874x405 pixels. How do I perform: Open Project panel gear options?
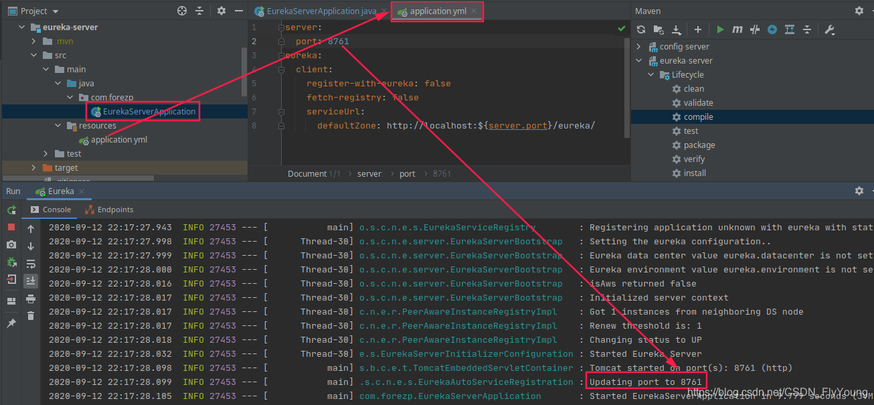(222, 11)
